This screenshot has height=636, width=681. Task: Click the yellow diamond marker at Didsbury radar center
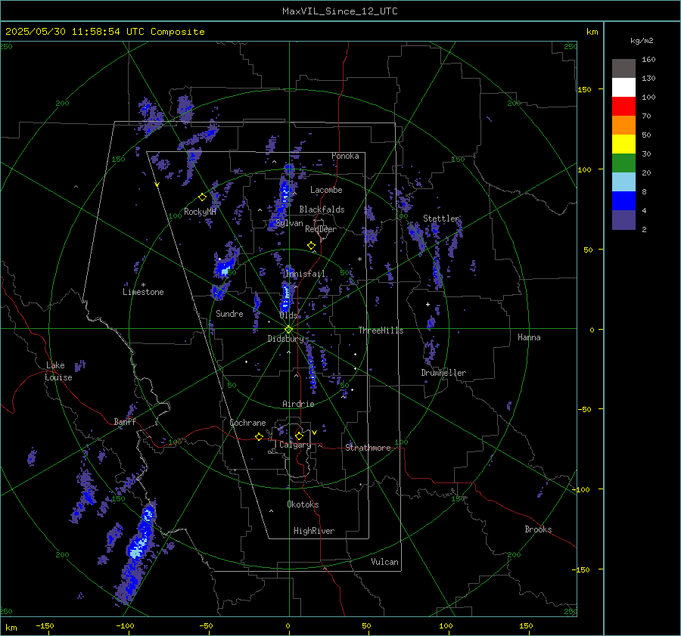[288, 330]
